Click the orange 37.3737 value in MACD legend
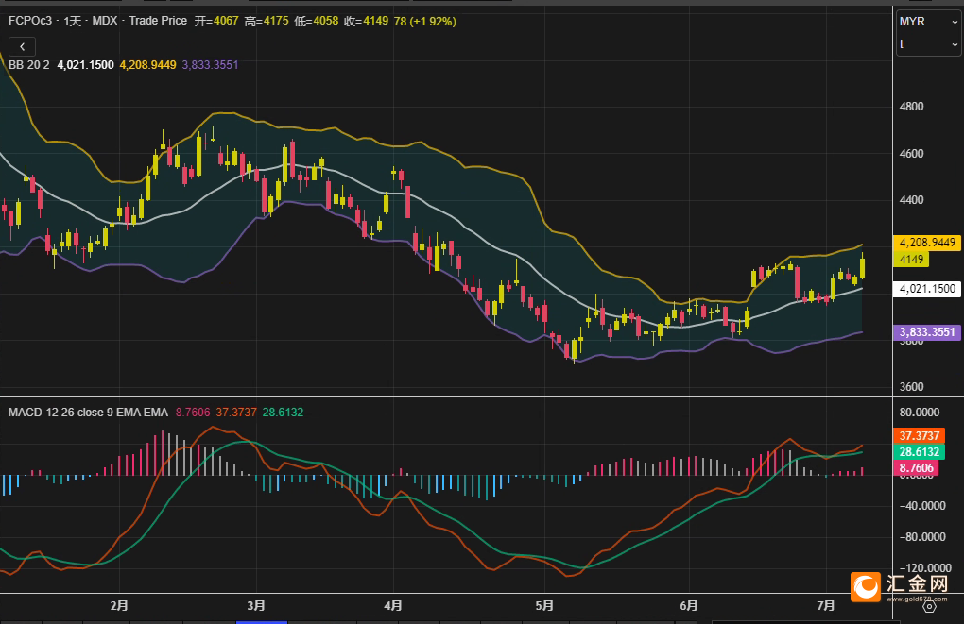964x624 pixels. pos(236,413)
